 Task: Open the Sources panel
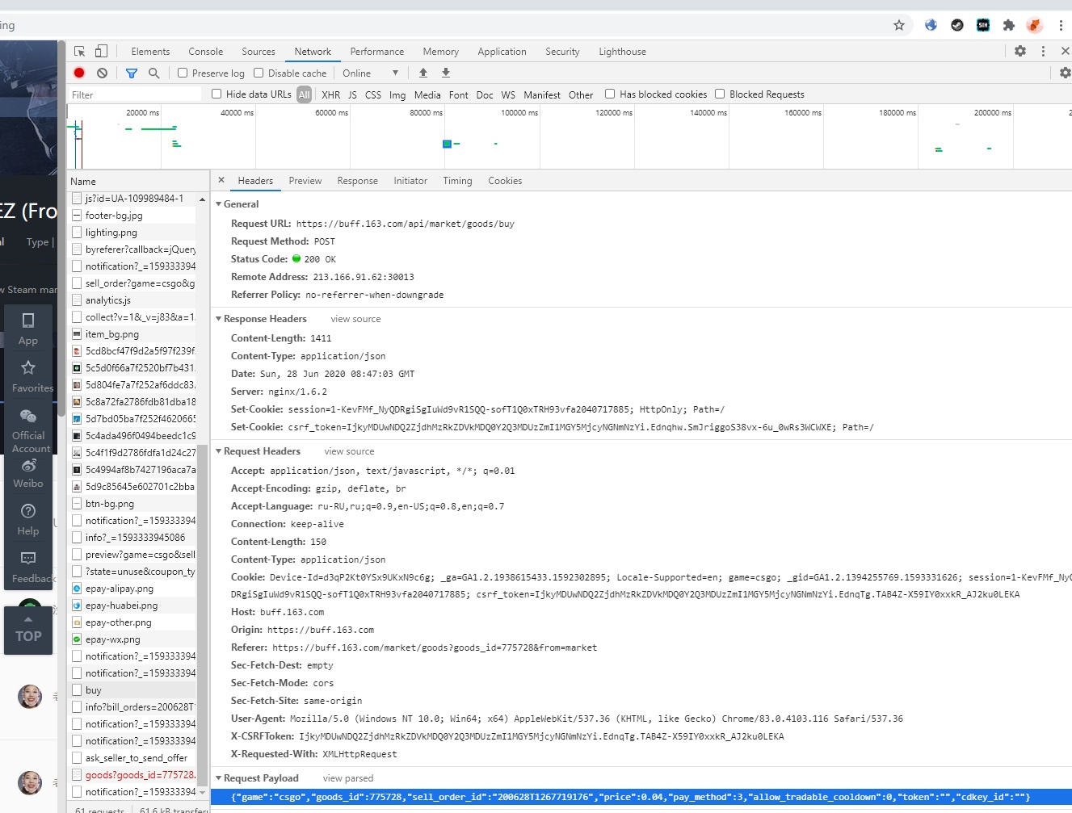click(x=259, y=52)
